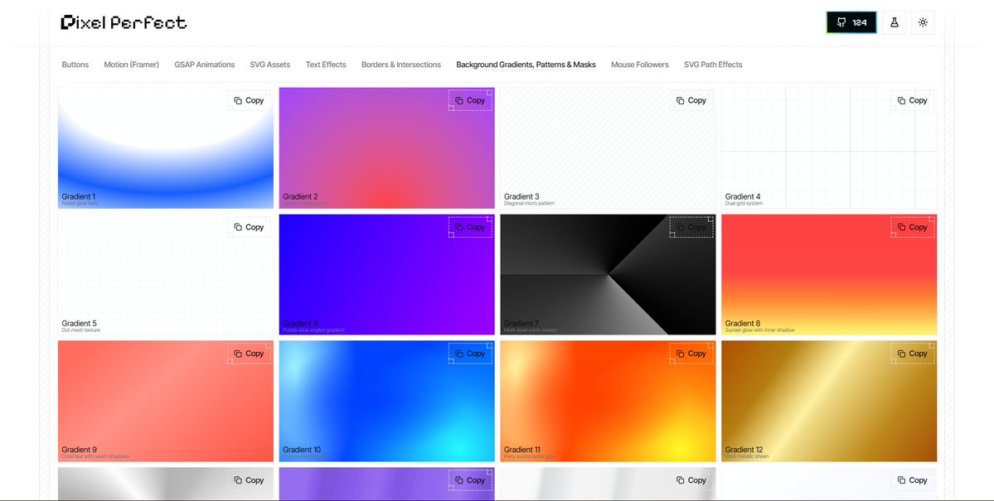Viewport: 994px width, 501px height.
Task: Copy the Gradient 11 fiery aurora
Action: (691, 354)
